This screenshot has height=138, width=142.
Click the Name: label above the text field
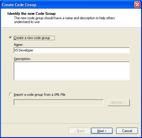[x=18, y=45]
